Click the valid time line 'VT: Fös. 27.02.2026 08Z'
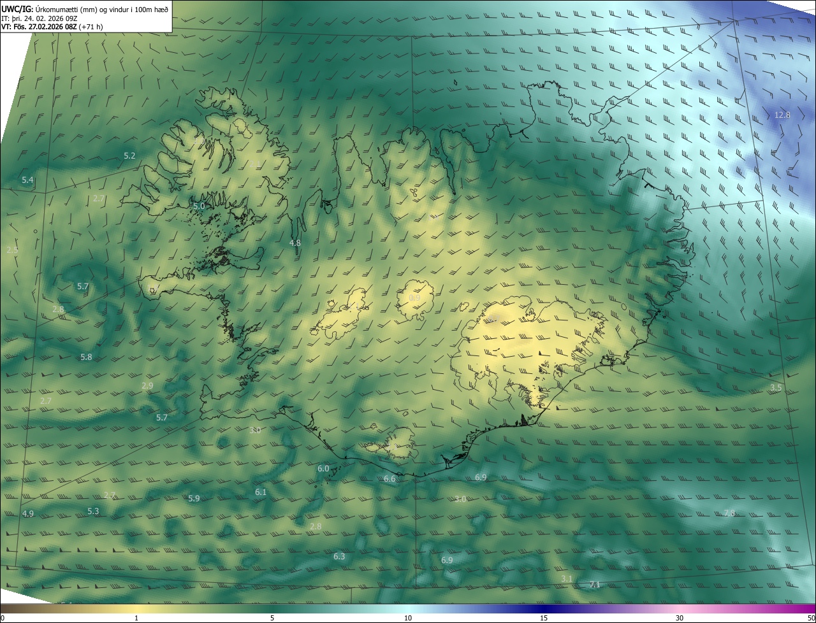The height and width of the screenshot is (623, 816). coord(39,27)
